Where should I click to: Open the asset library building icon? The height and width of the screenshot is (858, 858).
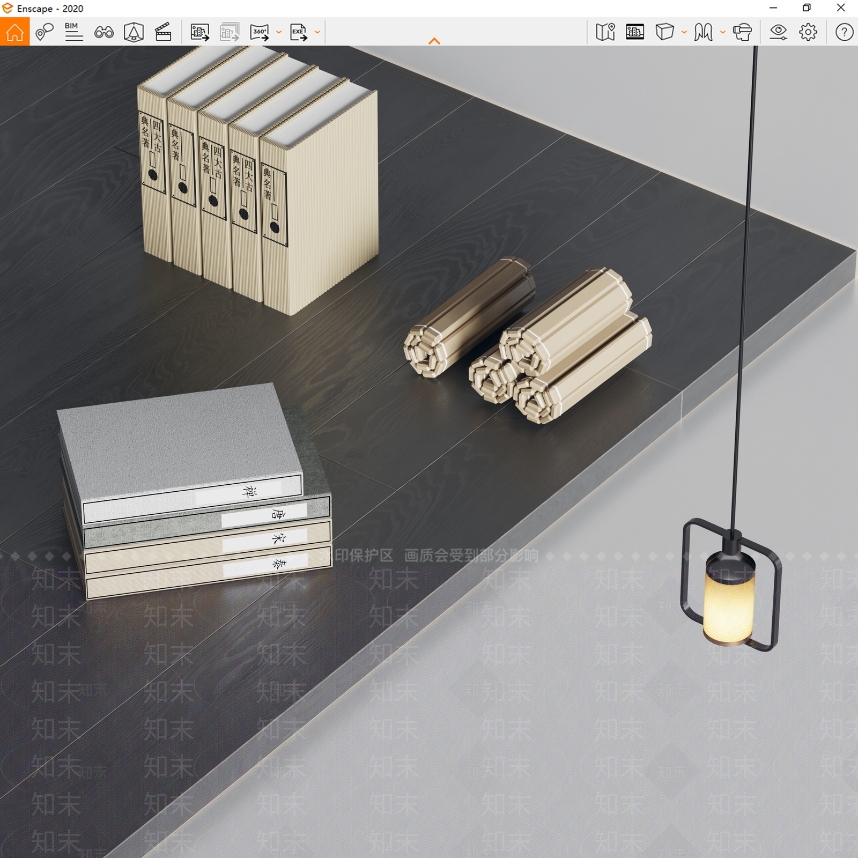(635, 32)
